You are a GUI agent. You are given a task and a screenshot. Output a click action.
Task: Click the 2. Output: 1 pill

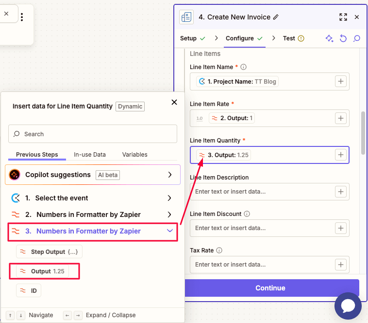click(x=232, y=118)
